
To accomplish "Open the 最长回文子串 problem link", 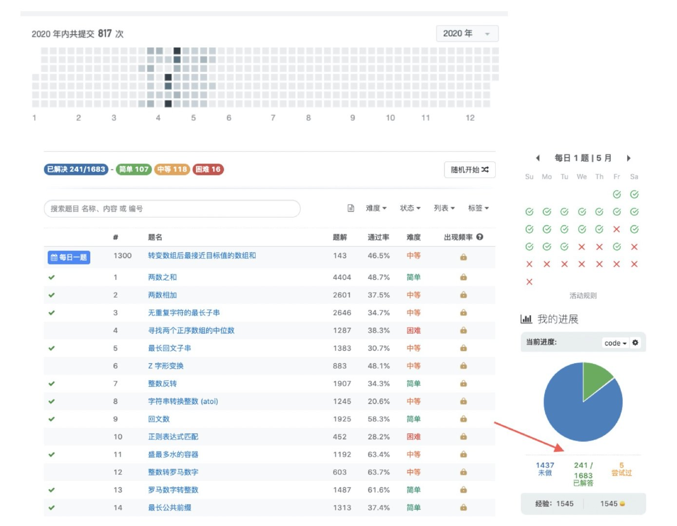I will 170,348.
